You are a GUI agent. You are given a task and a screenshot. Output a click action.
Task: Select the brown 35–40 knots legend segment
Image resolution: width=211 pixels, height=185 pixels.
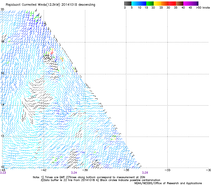coord(180,3)
